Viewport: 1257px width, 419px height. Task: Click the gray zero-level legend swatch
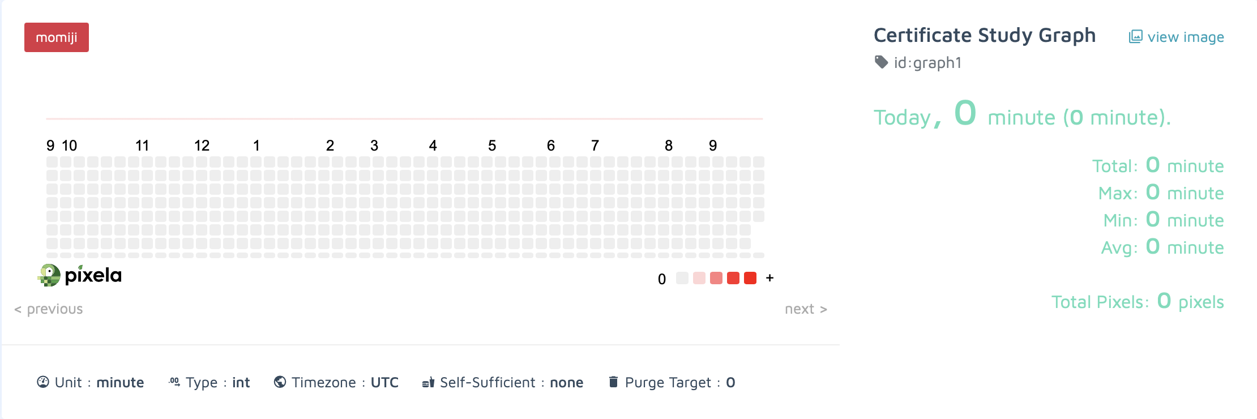682,278
